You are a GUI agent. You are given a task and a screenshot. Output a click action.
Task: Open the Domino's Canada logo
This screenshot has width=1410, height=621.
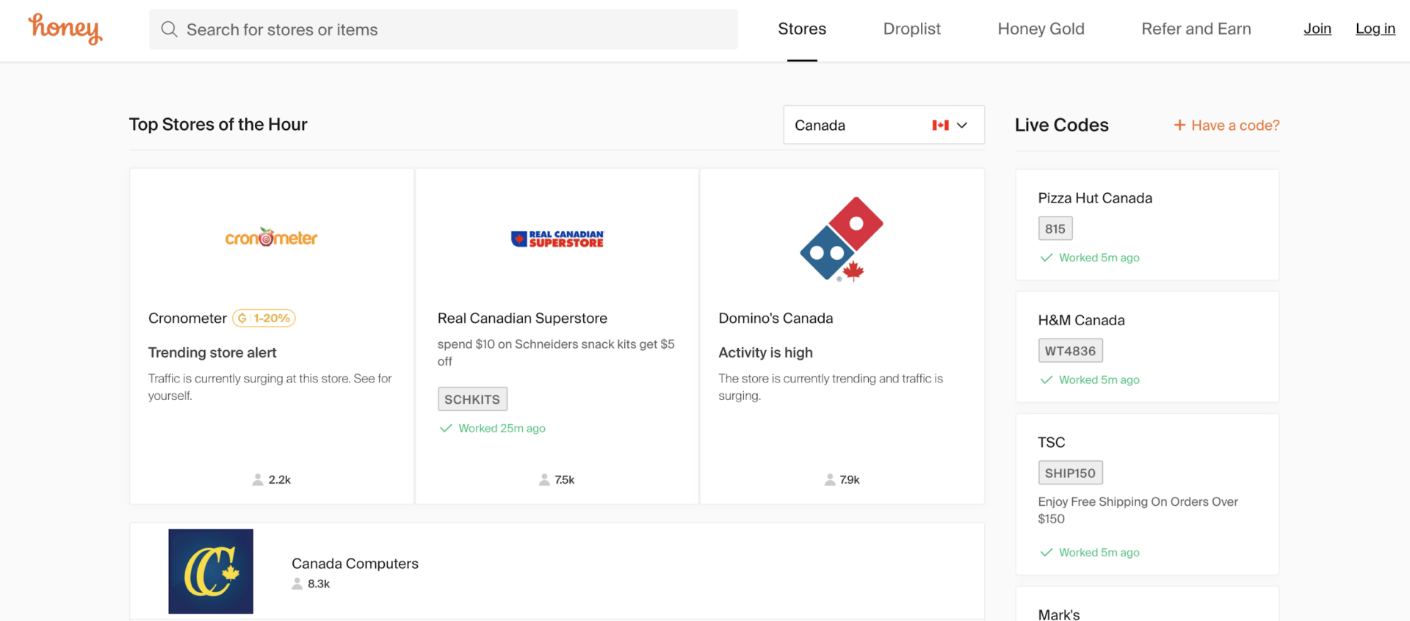pyautogui.click(x=842, y=239)
